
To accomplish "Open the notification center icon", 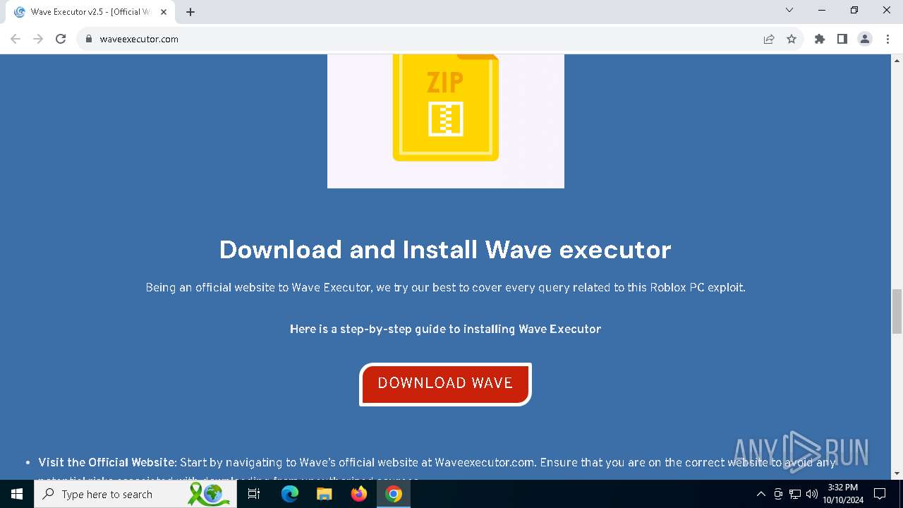I will click(880, 494).
